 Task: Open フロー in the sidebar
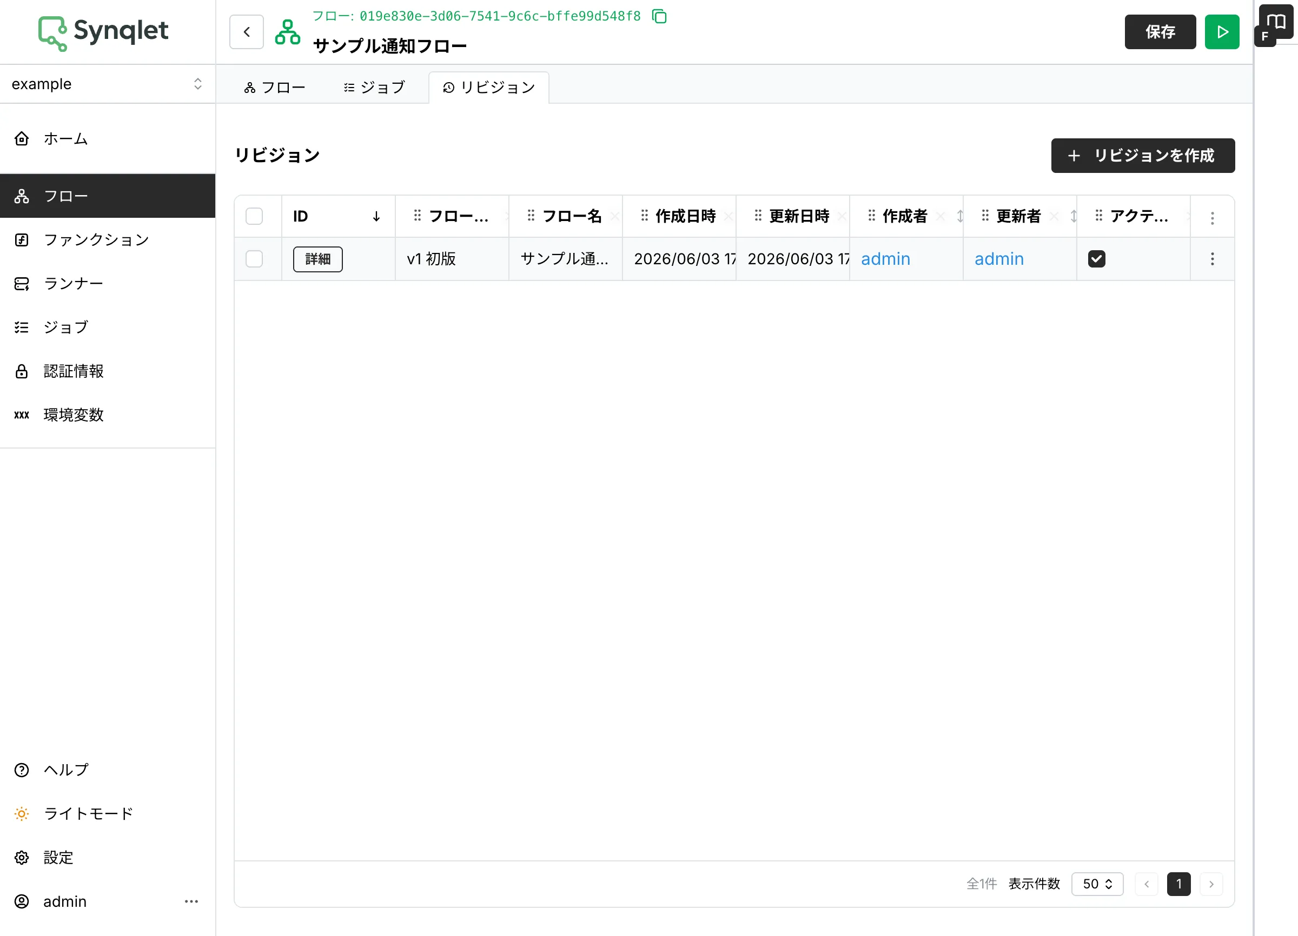(x=108, y=196)
